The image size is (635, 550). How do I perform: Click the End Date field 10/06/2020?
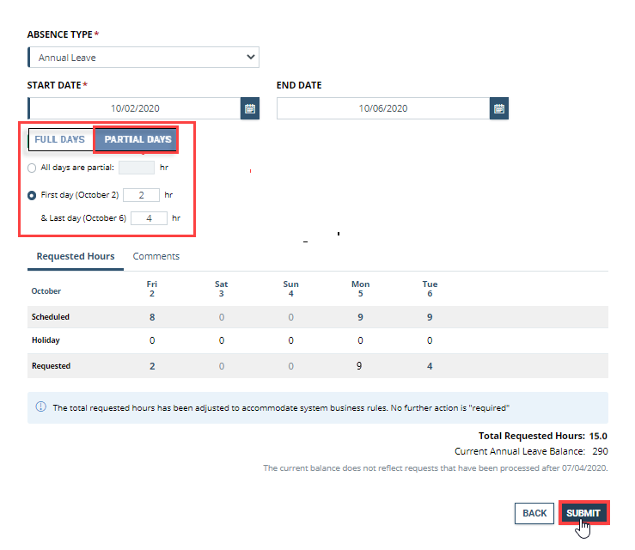tap(383, 108)
